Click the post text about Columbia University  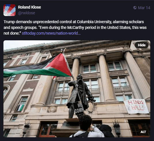pos(75,27)
